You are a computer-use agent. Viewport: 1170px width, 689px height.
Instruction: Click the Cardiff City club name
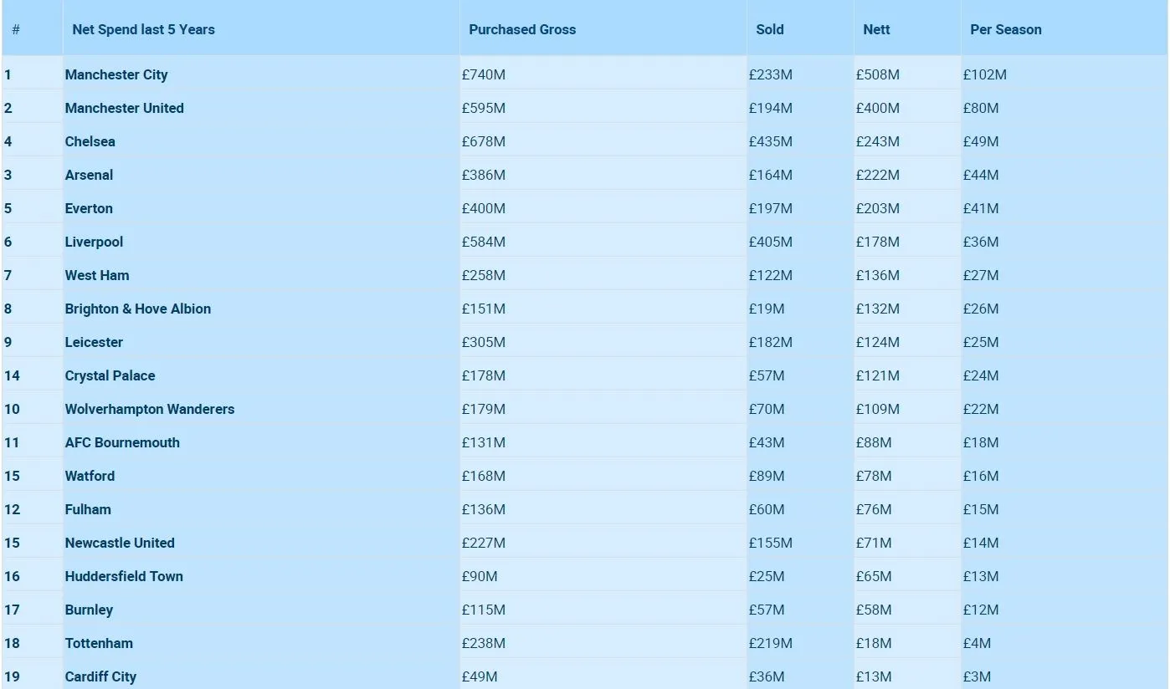pyautogui.click(x=100, y=676)
